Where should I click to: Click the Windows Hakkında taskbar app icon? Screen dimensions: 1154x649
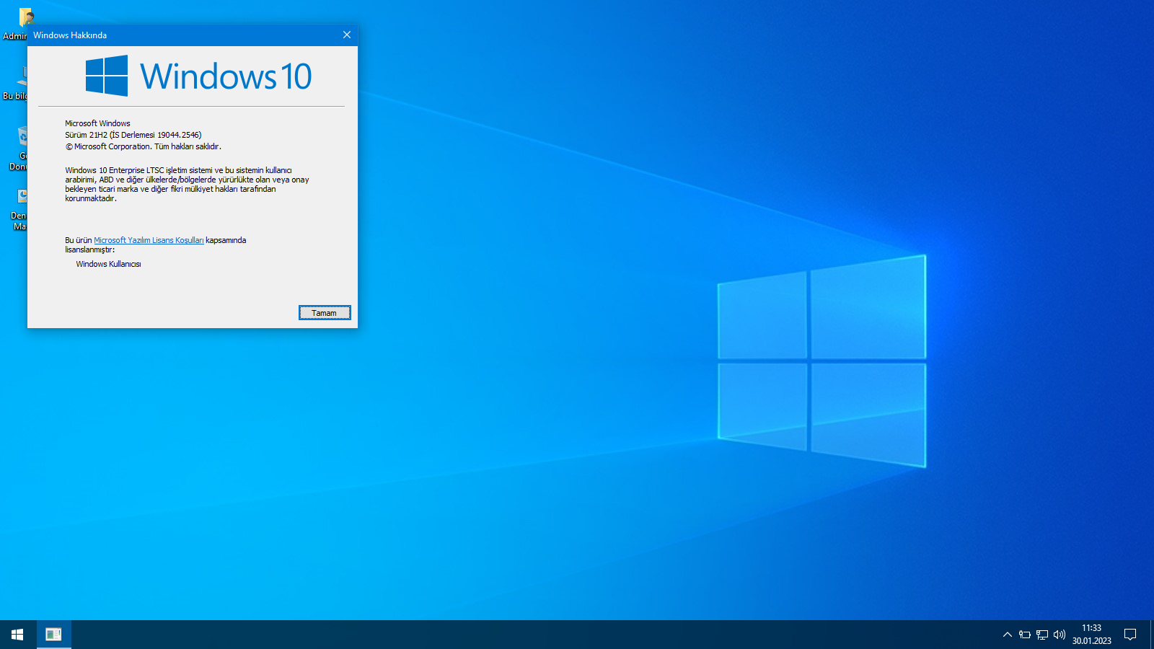pyautogui.click(x=53, y=635)
